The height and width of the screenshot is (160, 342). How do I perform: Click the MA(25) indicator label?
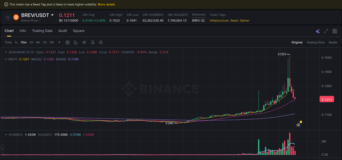(36, 59)
